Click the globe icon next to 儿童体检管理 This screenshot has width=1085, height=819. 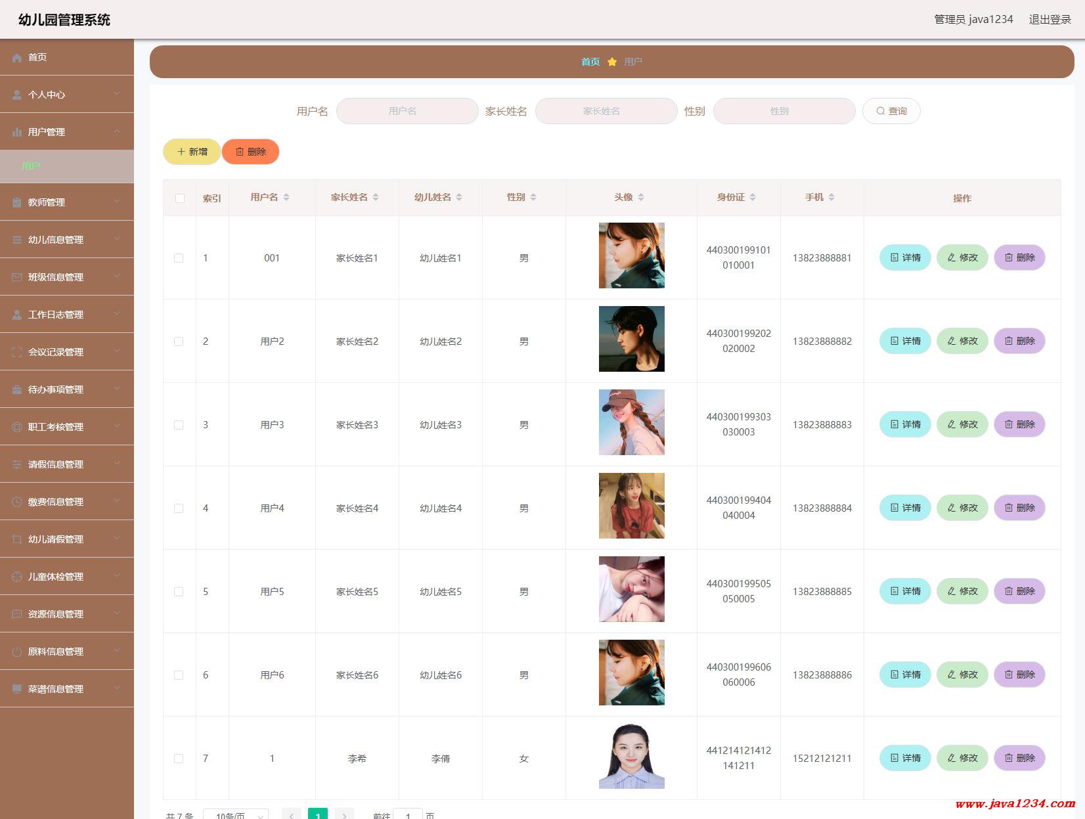point(17,577)
